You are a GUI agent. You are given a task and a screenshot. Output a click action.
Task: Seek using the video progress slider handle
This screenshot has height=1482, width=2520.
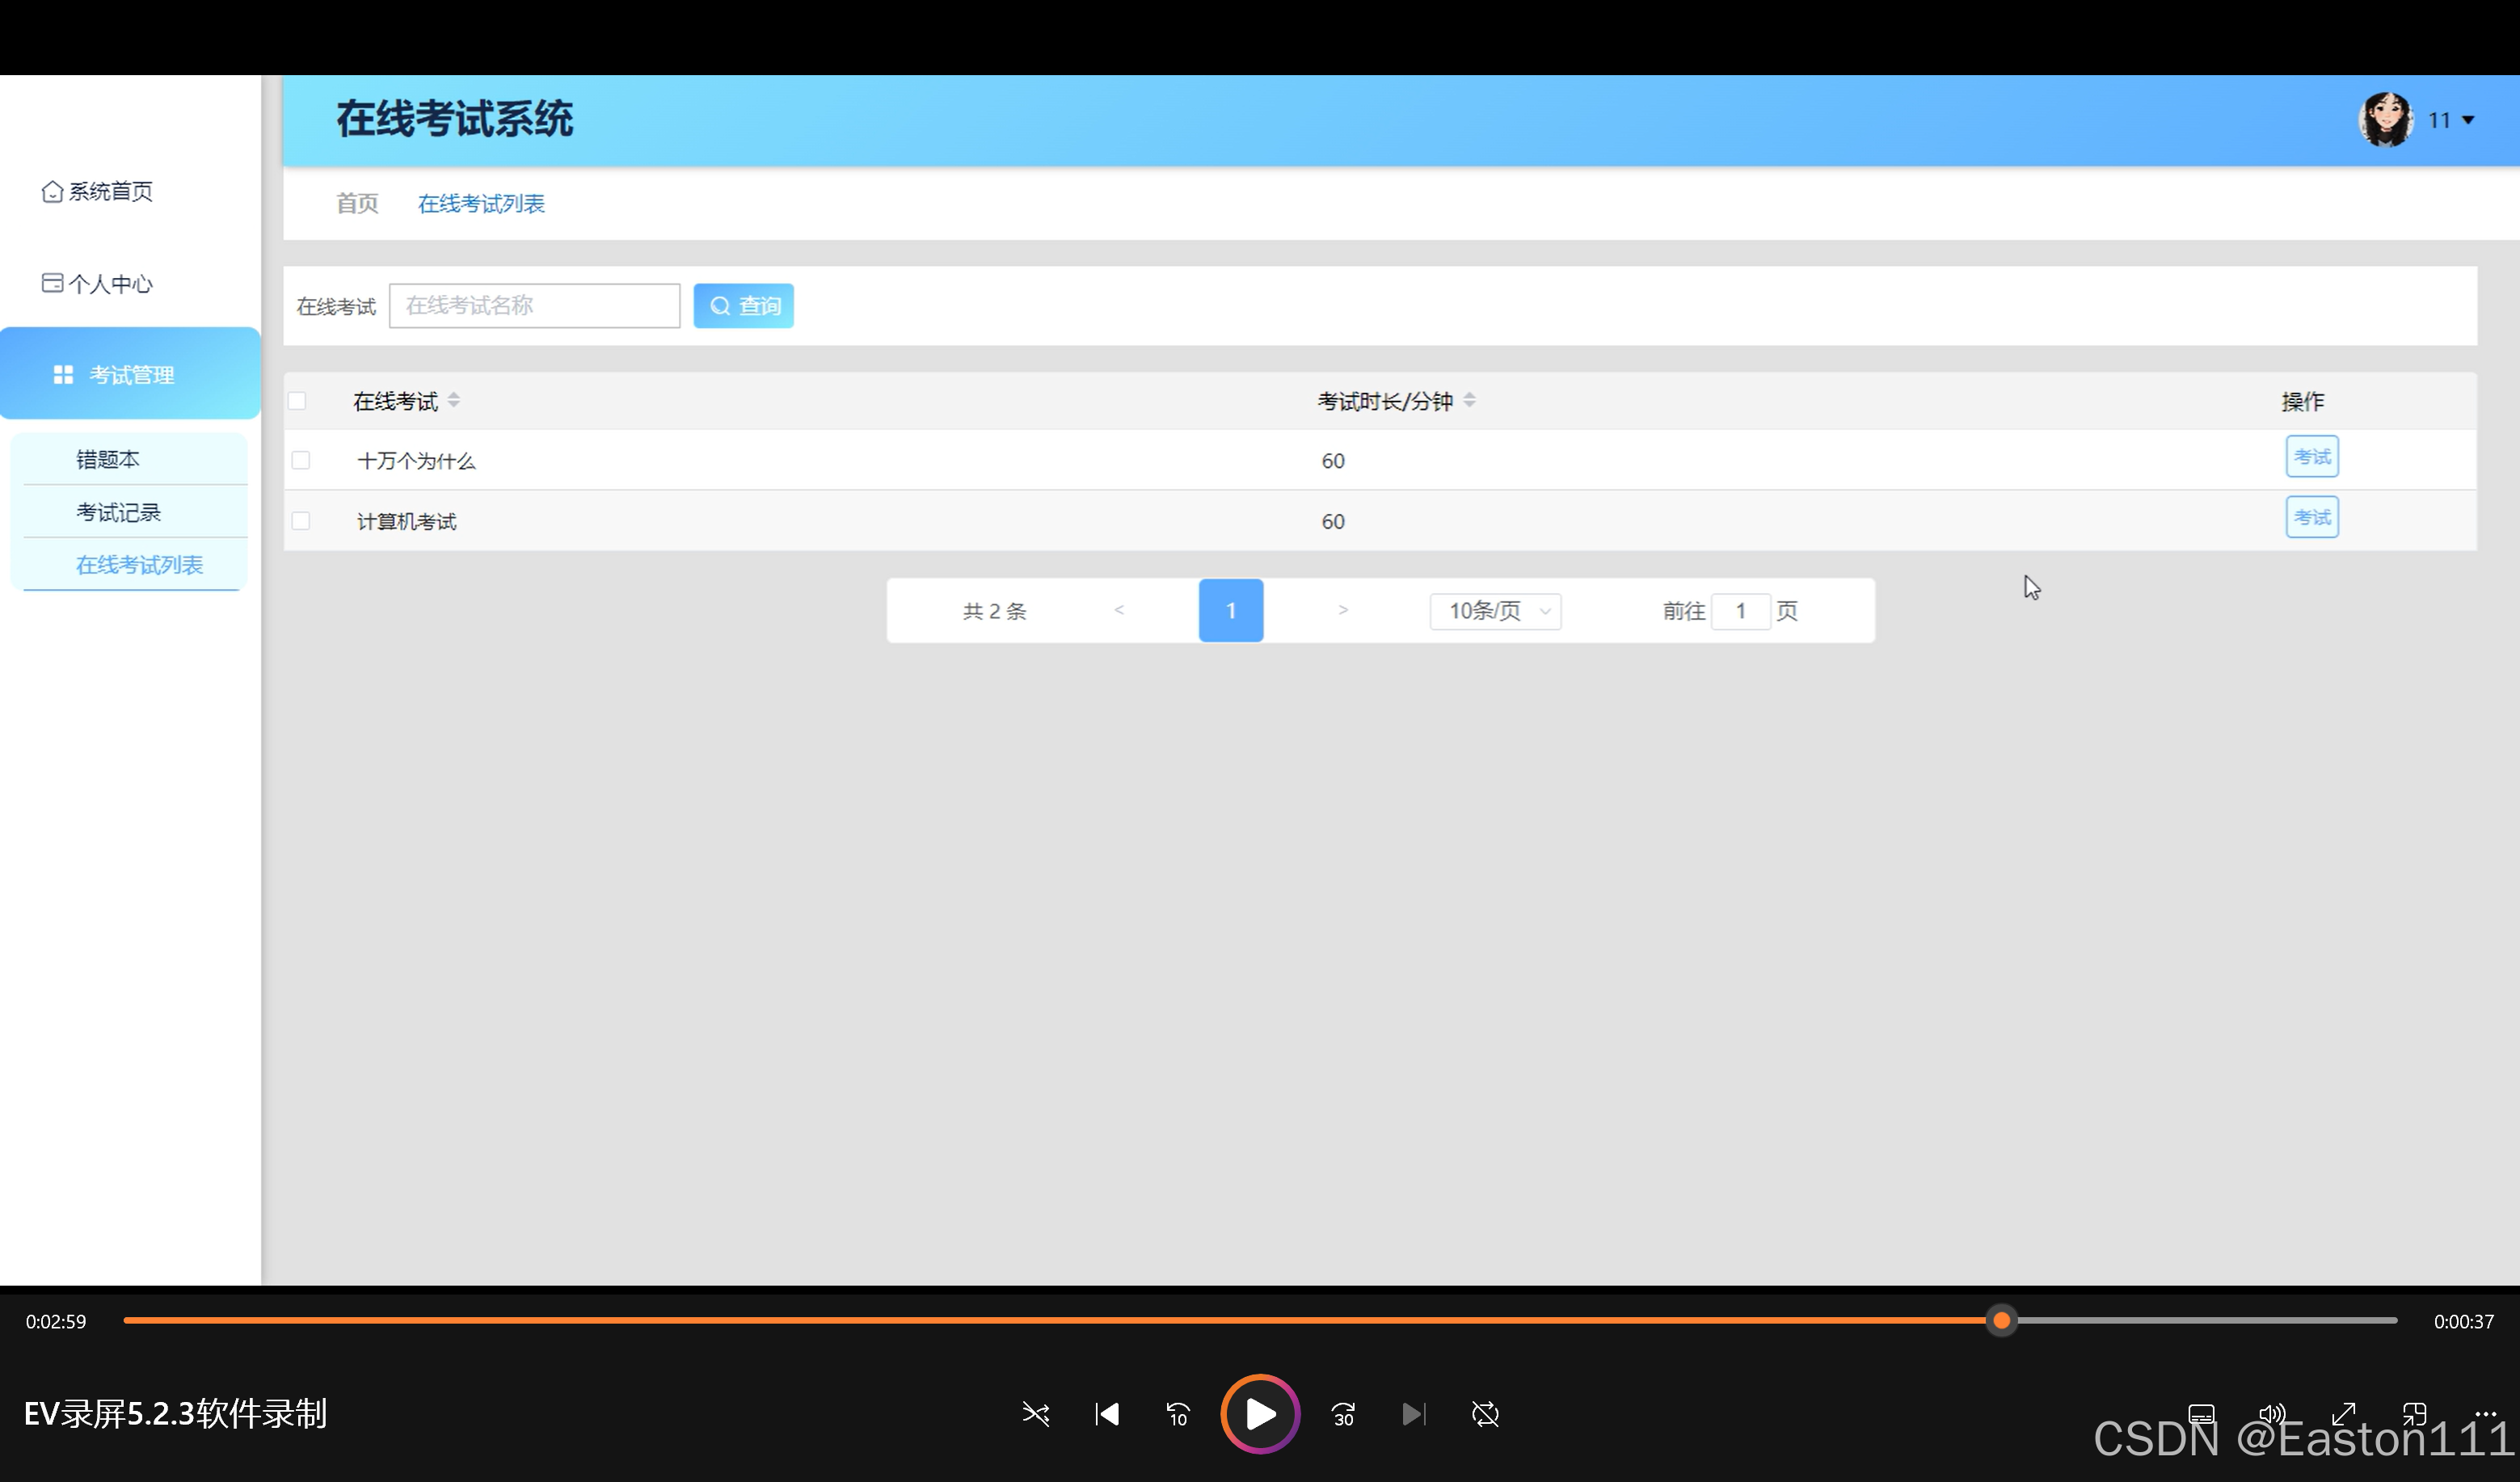coord(2001,1321)
